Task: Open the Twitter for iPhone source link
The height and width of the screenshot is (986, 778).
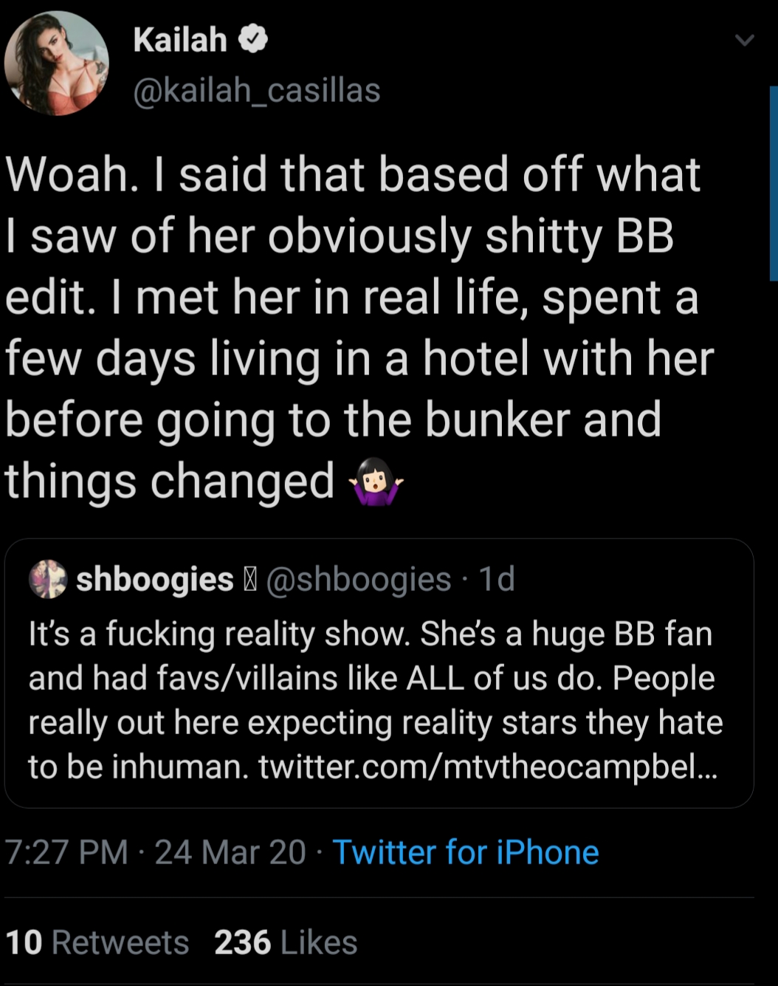Action: click(465, 852)
